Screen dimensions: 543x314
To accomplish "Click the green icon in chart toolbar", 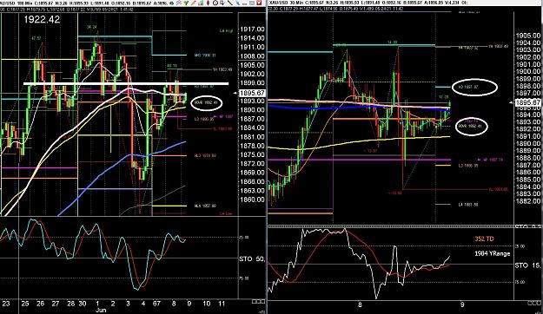I will (x=186, y=3).
